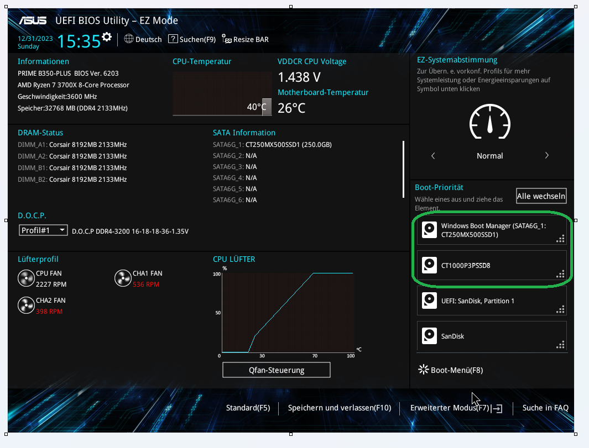Load defaults with Standard(F5)
The height and width of the screenshot is (448, 589).
click(248, 408)
